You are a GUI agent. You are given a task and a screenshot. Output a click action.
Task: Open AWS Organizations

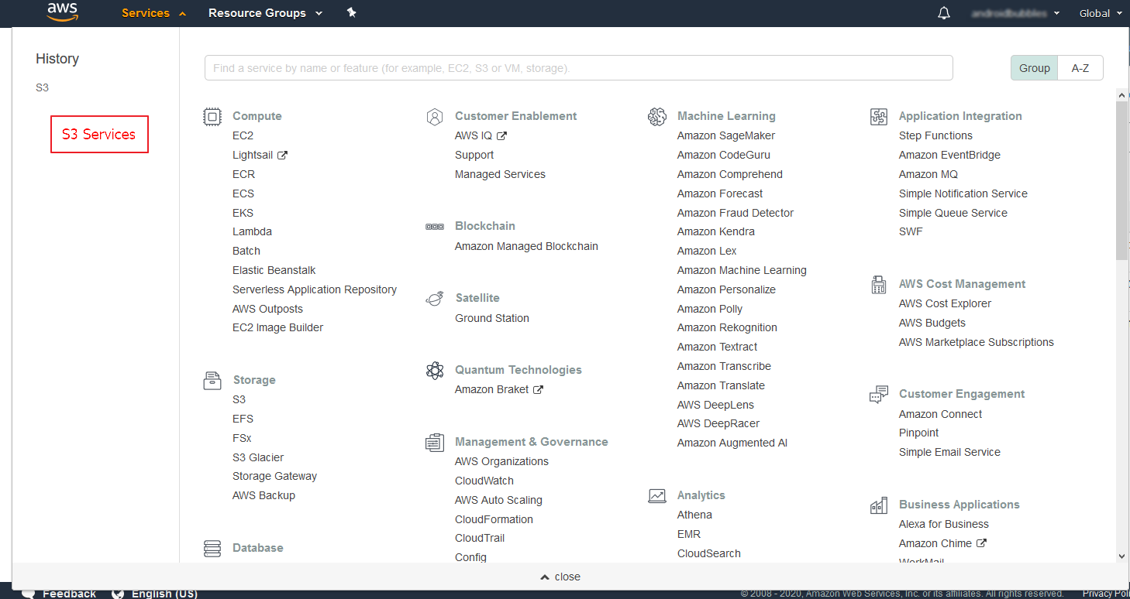pos(501,461)
